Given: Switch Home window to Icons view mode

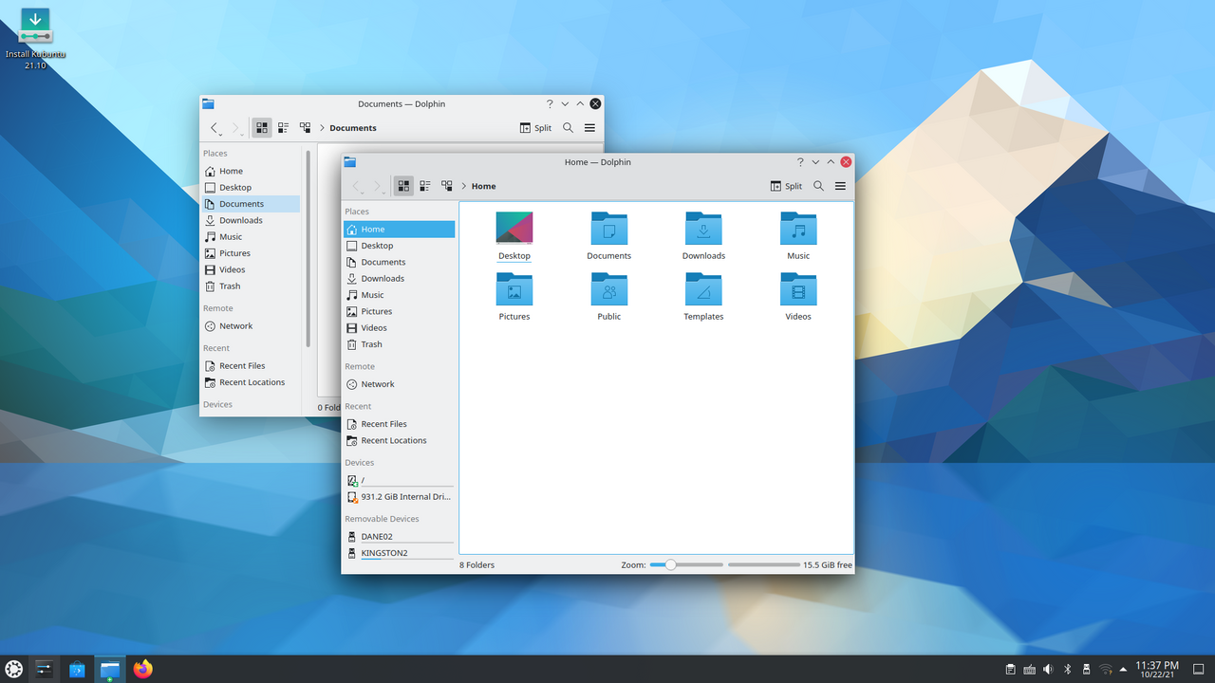Looking at the screenshot, I should click(x=403, y=186).
